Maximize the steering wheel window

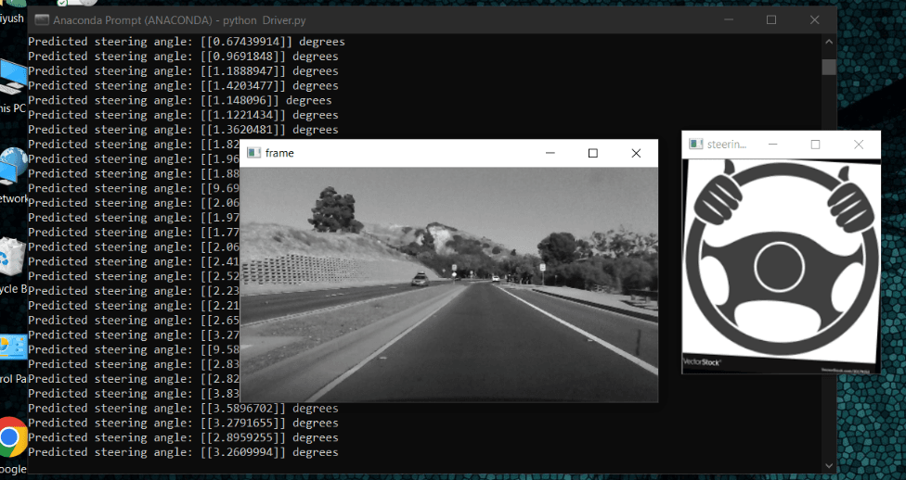click(x=815, y=145)
